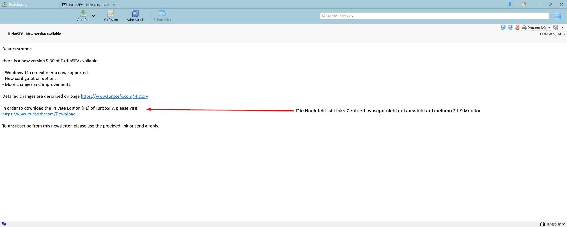Click the unsubscribe from newsletter sentence
Screen dimensions: 567x227
tap(81, 126)
